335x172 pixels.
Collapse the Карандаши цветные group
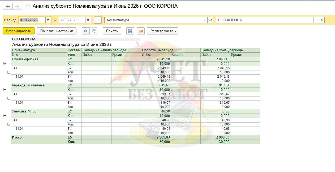click(5, 90)
